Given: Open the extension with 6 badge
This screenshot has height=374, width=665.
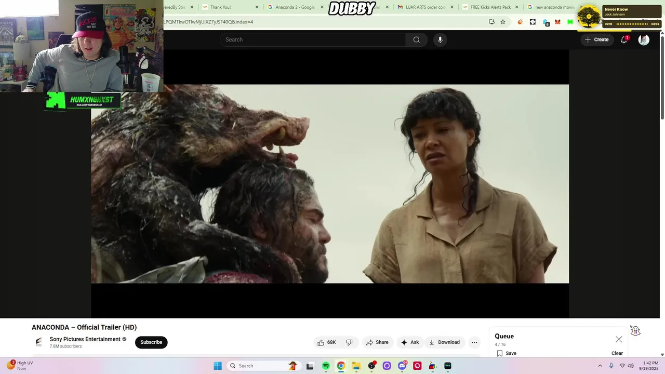Looking at the screenshot, I should (546, 22).
